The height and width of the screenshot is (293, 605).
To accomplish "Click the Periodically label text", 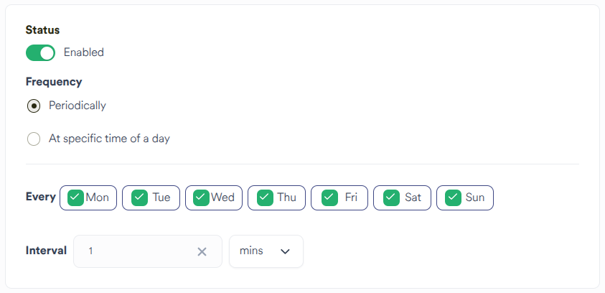I will coord(78,106).
